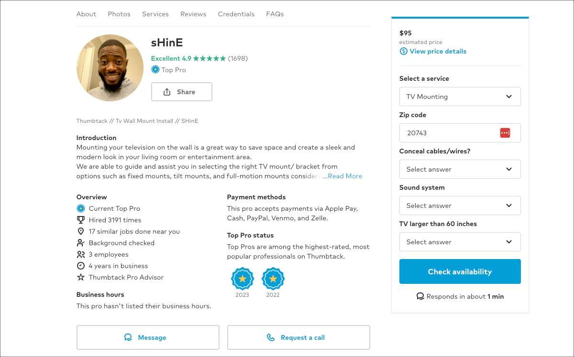
Task: Click the location pin icon for similar jobs
Action: tap(81, 231)
